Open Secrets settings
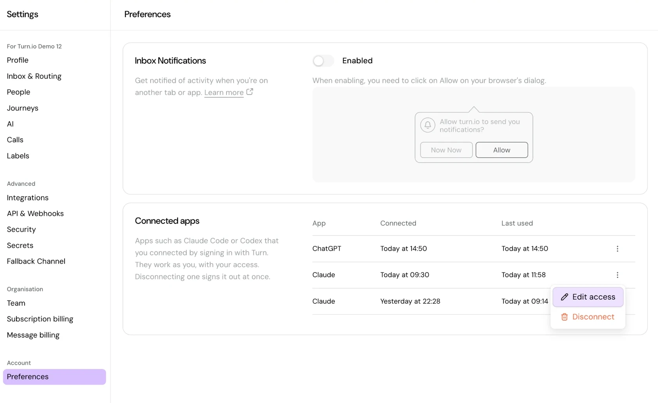This screenshot has width=658, height=403. pos(20,246)
